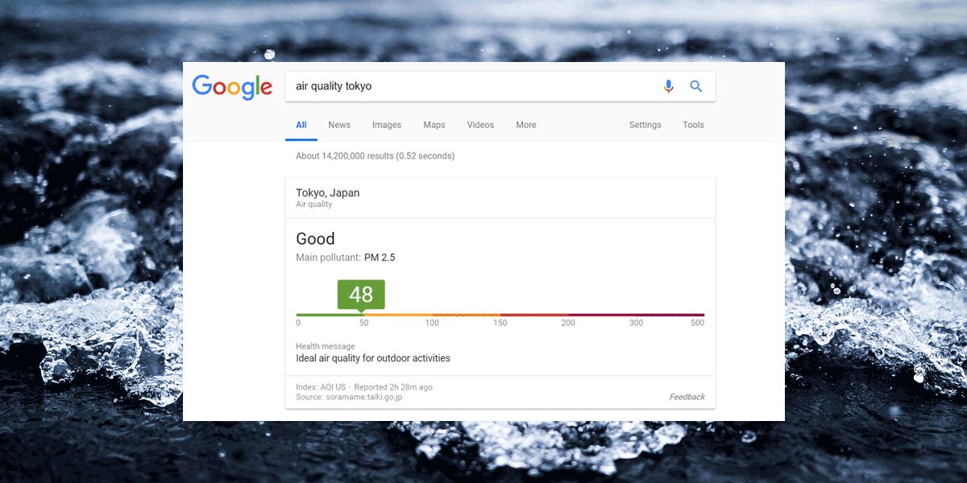Expand the Tools options
The width and height of the screenshot is (967, 483).
pyautogui.click(x=694, y=125)
